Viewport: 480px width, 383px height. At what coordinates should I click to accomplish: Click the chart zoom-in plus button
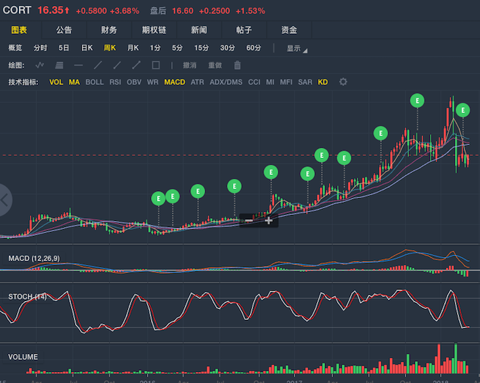click(x=269, y=220)
